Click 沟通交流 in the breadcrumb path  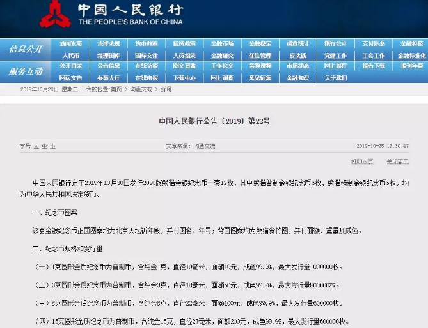(141, 89)
